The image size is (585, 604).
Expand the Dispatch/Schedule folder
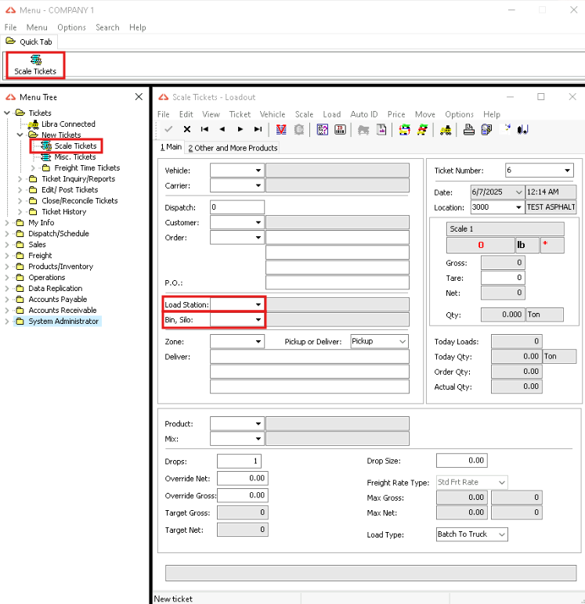(x=7, y=234)
